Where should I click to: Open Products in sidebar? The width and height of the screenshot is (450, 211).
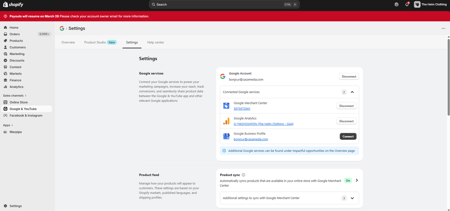16,41
